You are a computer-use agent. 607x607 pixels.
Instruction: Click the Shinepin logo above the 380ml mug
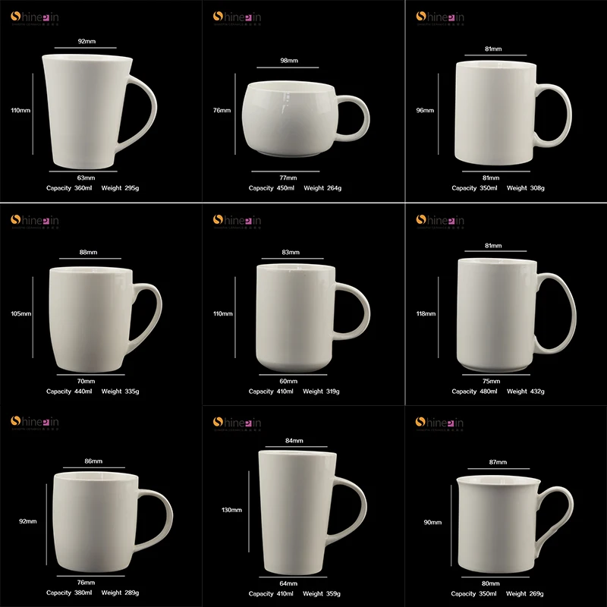tap(34, 423)
